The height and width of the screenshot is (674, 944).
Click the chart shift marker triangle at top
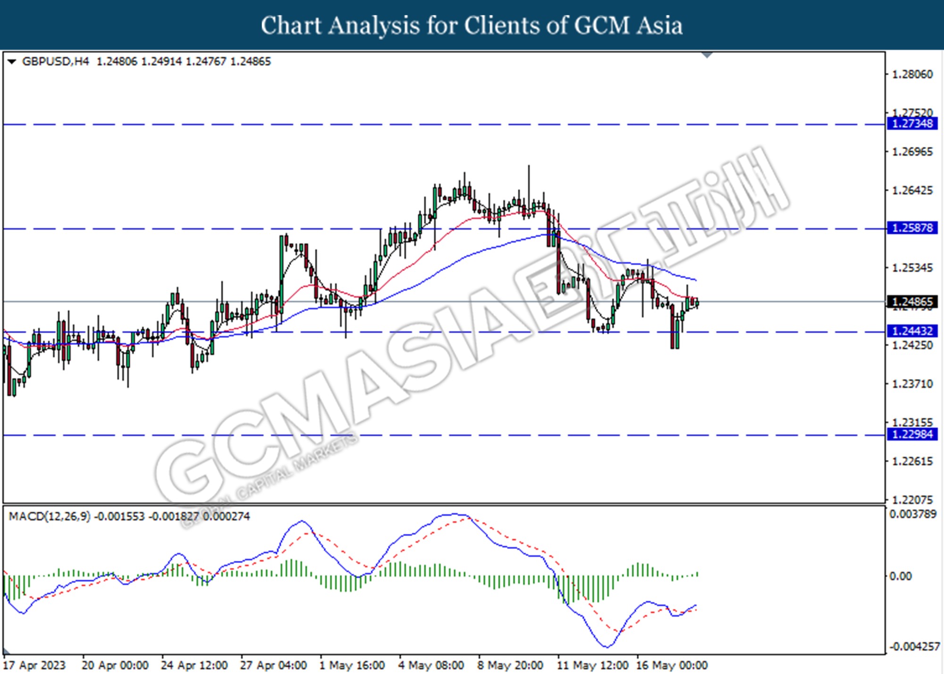click(x=707, y=55)
